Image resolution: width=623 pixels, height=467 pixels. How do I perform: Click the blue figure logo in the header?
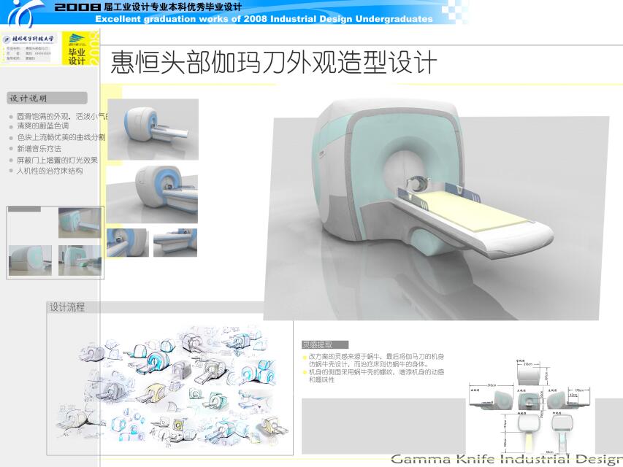point(25,12)
